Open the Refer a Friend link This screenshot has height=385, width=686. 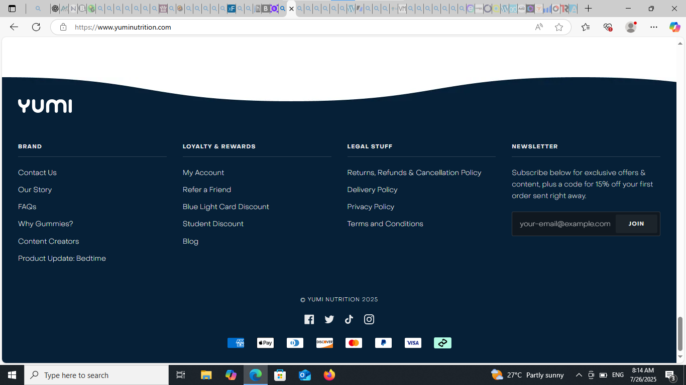(207, 189)
